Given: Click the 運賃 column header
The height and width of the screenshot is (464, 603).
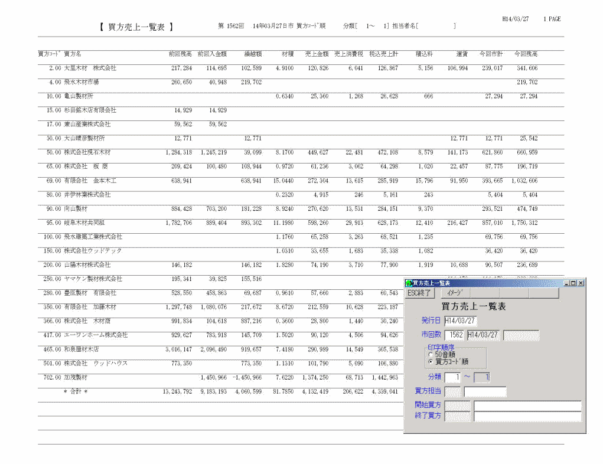Looking at the screenshot, I should pyautogui.click(x=462, y=54).
